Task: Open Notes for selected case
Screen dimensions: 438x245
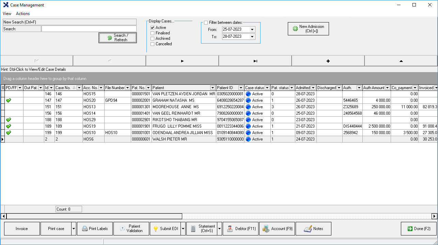Action: click(x=313, y=229)
